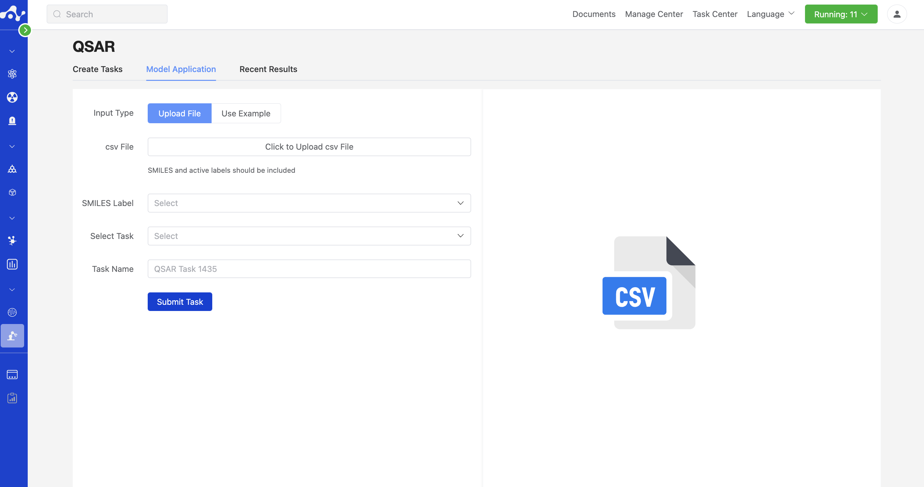Image resolution: width=924 pixels, height=487 pixels.
Task: Open the Create Tasks tab
Action: tap(97, 69)
